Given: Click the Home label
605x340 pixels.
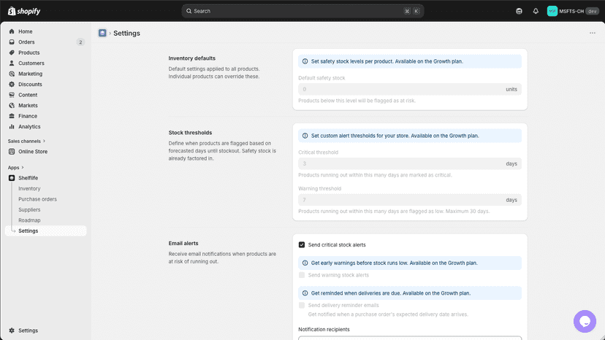Looking at the screenshot, I should [25, 31].
